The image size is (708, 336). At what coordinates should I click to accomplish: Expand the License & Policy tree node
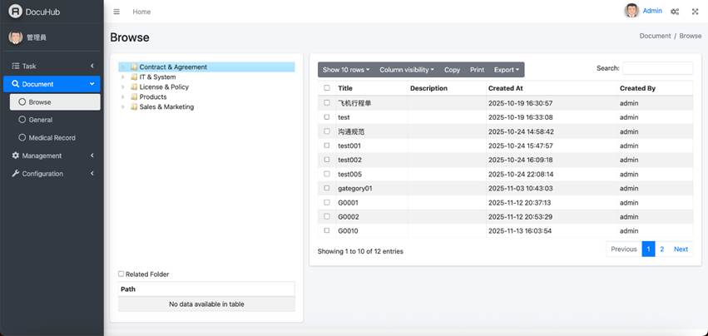(123, 86)
